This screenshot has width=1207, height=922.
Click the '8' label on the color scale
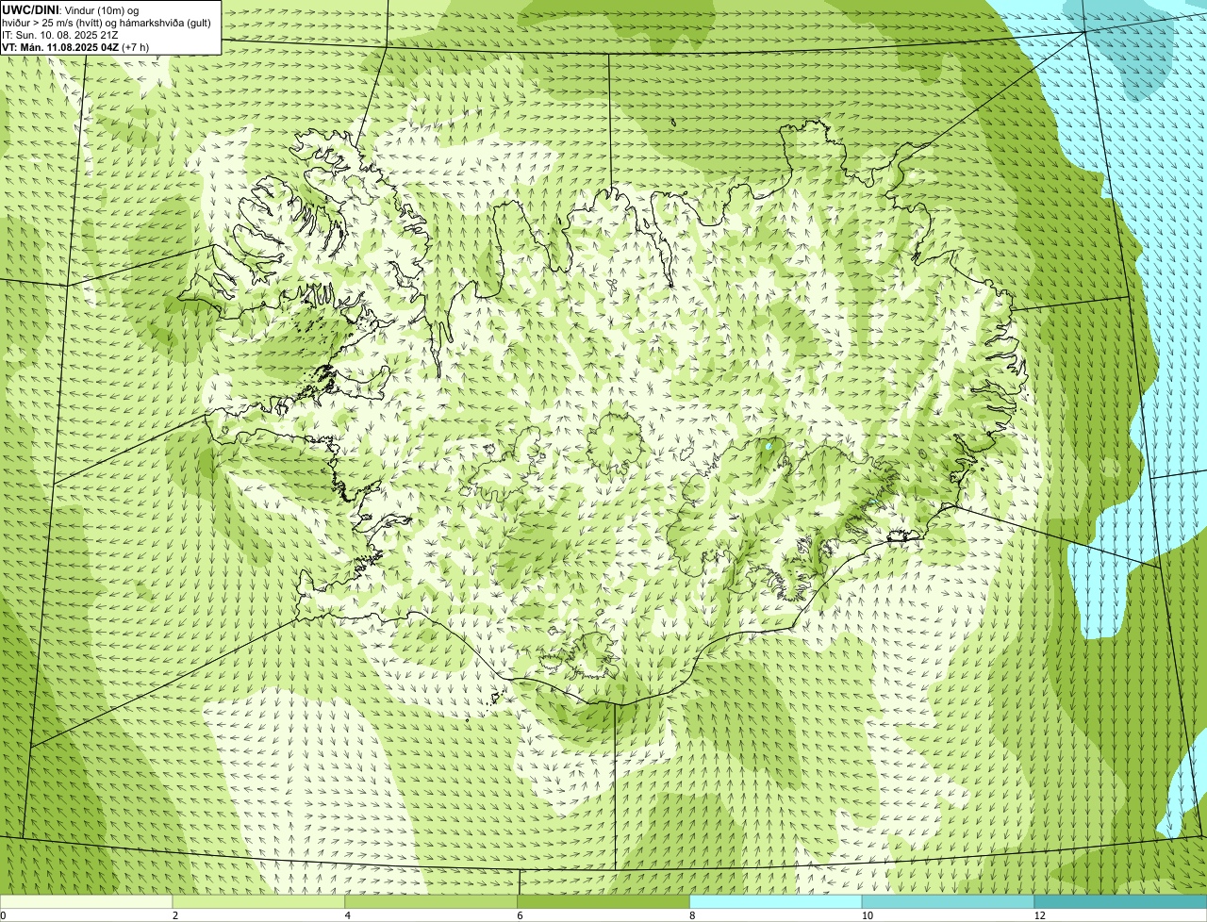tap(692, 915)
